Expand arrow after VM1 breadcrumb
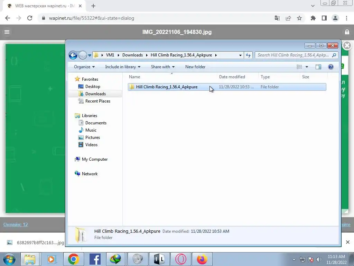Screen dimensions: 354x266 coord(118,55)
